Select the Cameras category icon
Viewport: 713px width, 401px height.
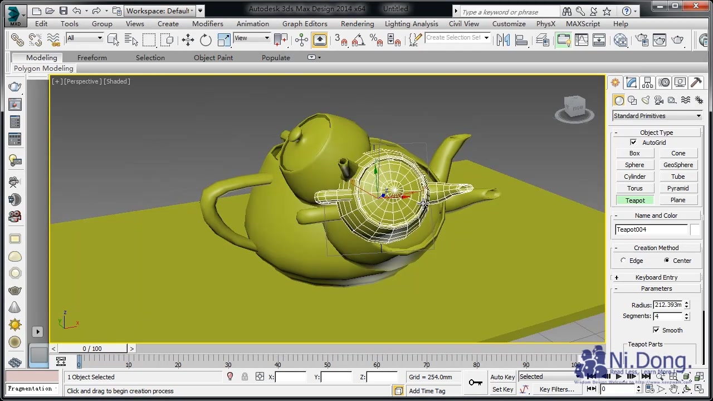point(659,100)
